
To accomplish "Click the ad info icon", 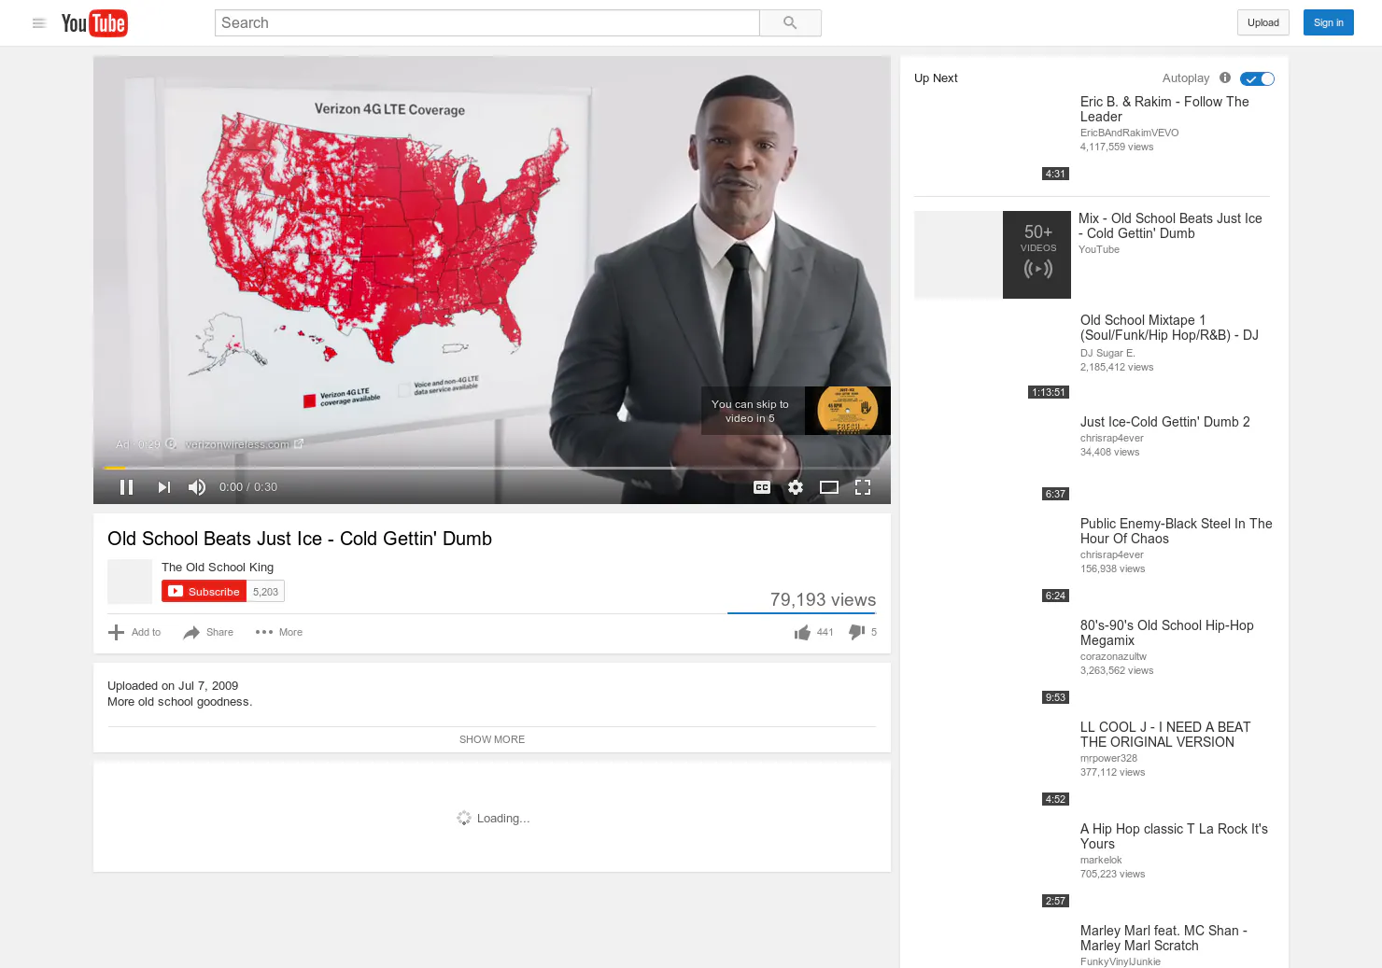I will (x=171, y=444).
